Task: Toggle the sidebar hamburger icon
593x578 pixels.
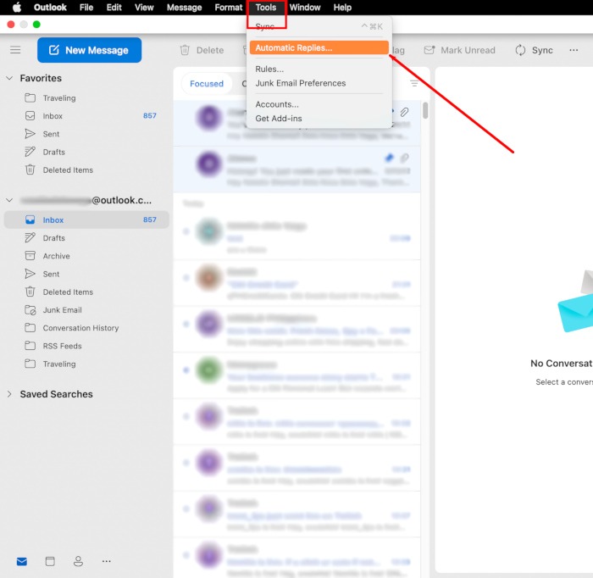Action: click(15, 50)
